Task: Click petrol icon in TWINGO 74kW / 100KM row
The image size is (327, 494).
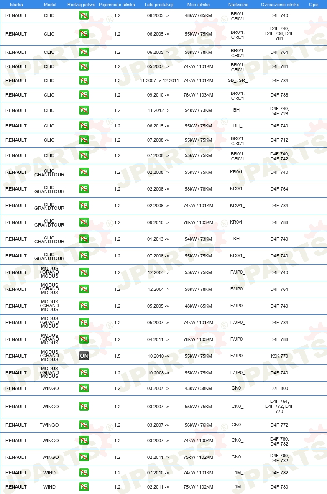Action: (x=84, y=441)
